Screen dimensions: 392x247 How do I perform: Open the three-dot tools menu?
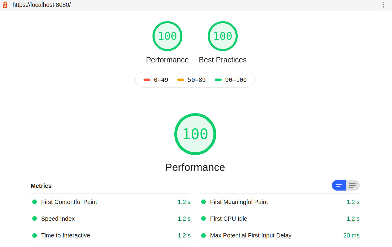click(383, 5)
